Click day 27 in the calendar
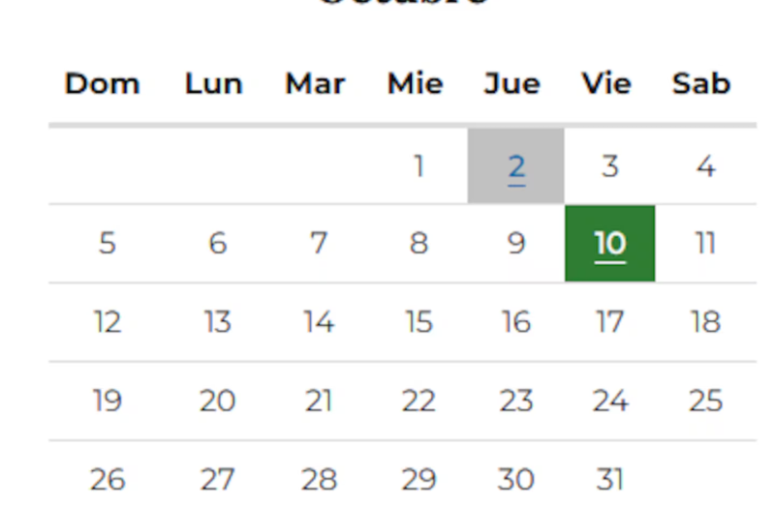 pyautogui.click(x=217, y=479)
